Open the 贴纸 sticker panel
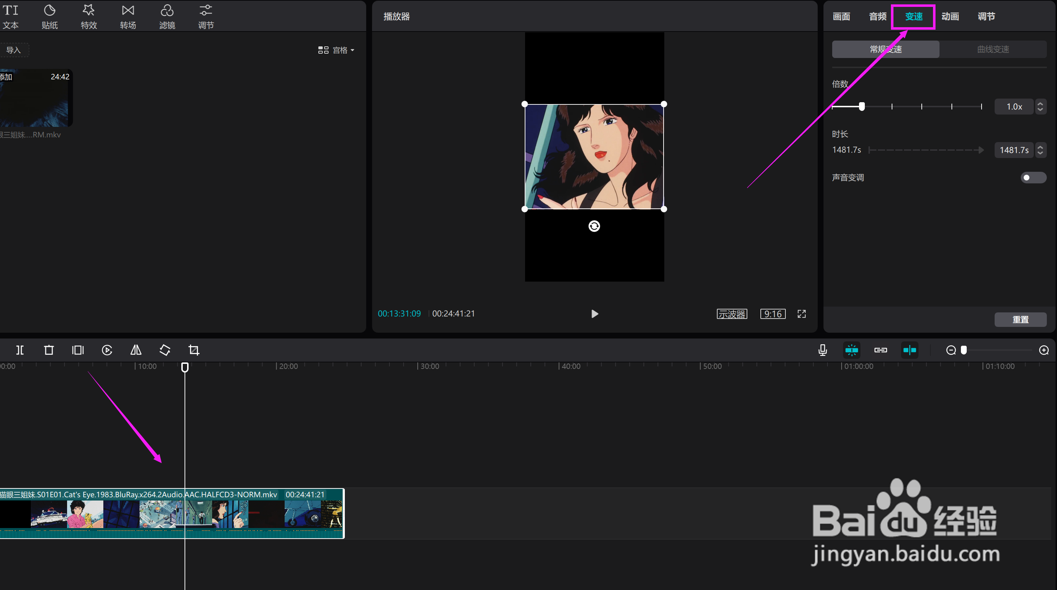The height and width of the screenshot is (590, 1057). (x=50, y=16)
